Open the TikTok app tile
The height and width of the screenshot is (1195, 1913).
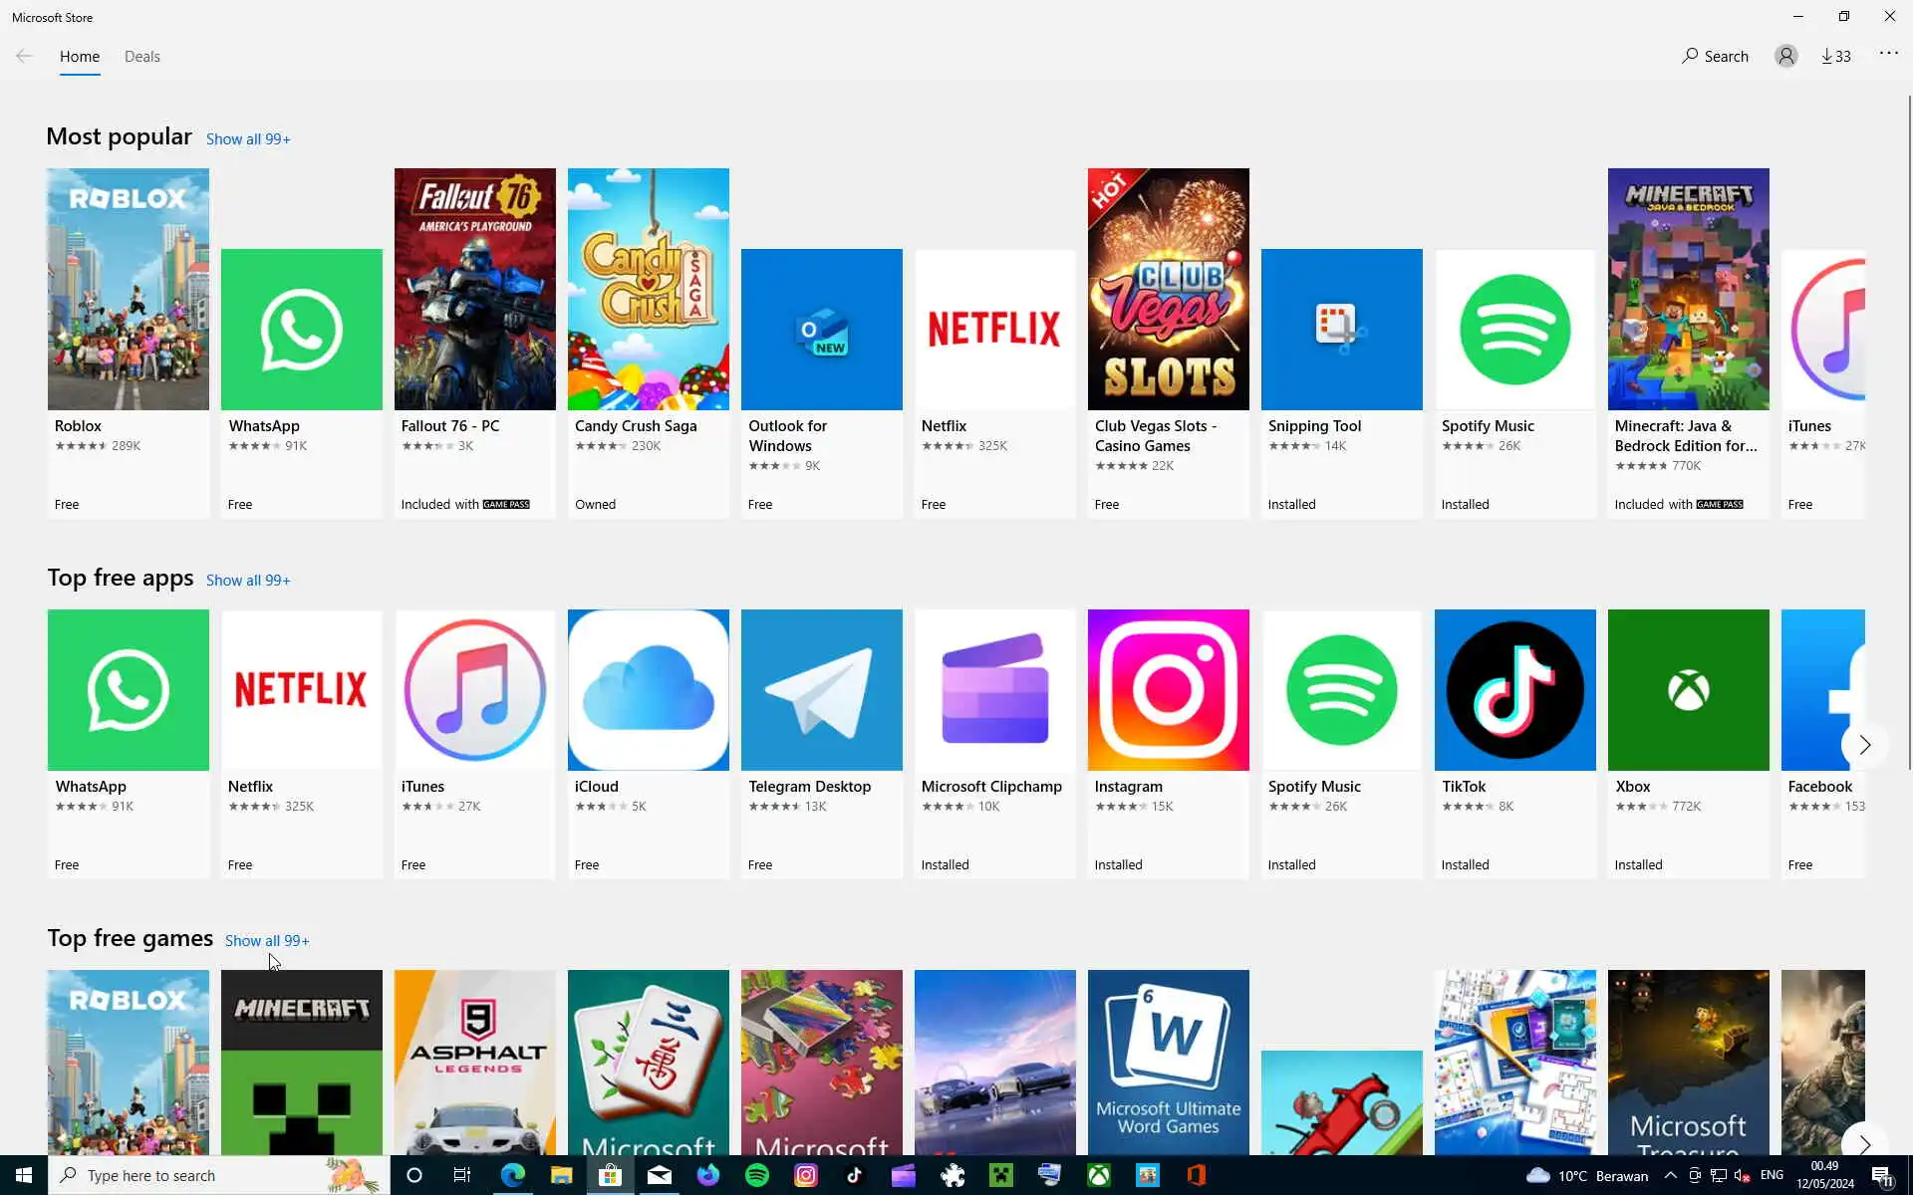[x=1514, y=690]
